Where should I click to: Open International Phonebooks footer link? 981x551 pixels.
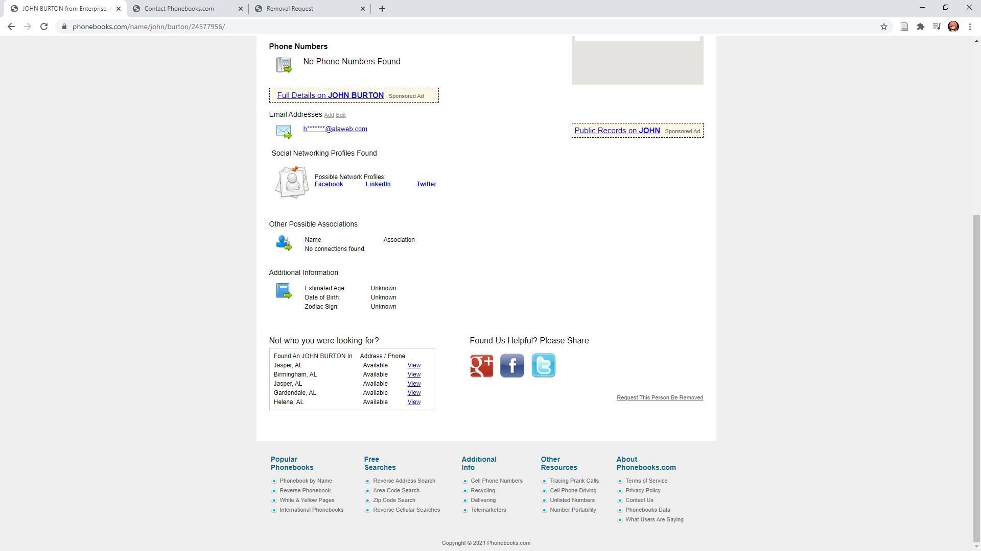311,510
